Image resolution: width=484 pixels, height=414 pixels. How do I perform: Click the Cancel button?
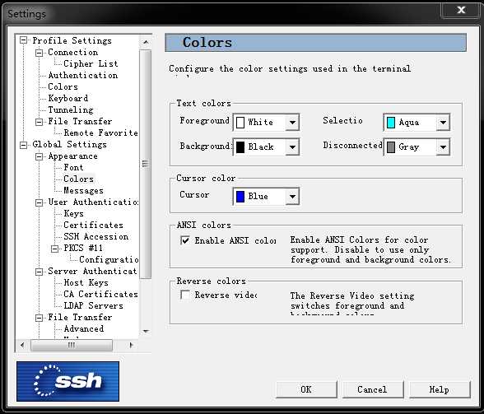(373, 389)
